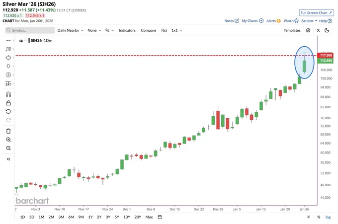Open the Notes editor

coord(232,21)
